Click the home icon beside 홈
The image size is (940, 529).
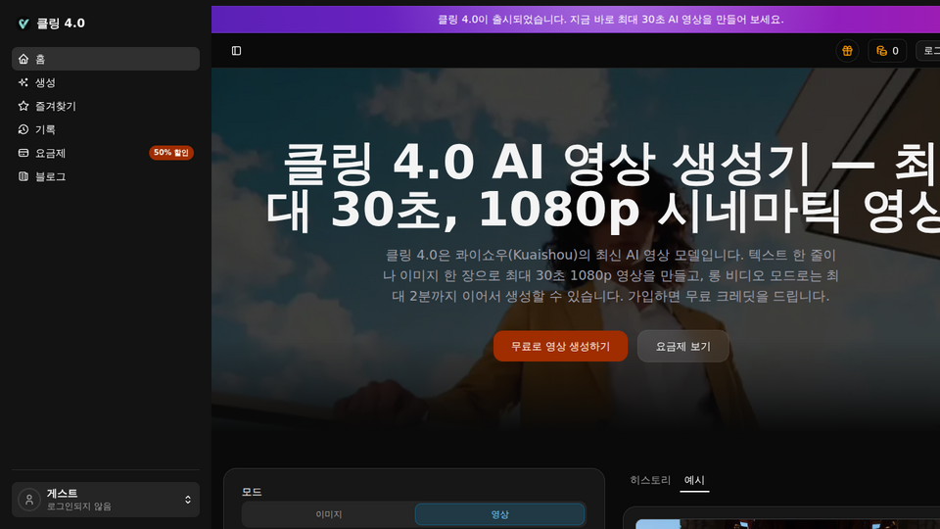pos(23,59)
